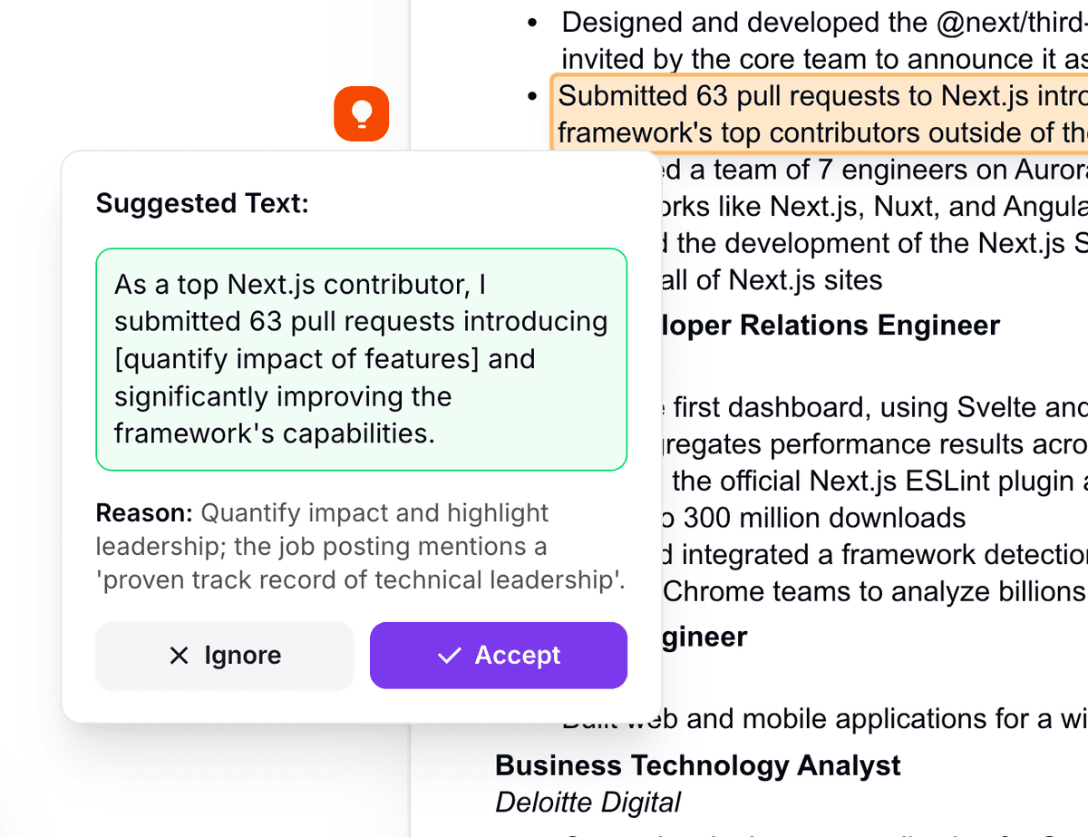Viewport: 1088px width, 837px height.
Task: Click the bullet 'Designed and developed the @next/third'
Action: pos(824,22)
